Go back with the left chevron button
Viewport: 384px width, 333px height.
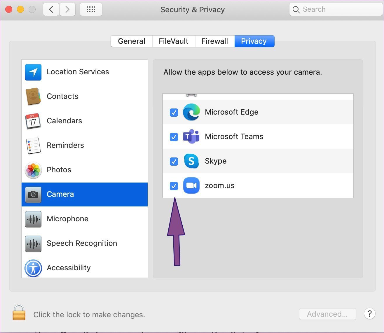pyautogui.click(x=51, y=10)
